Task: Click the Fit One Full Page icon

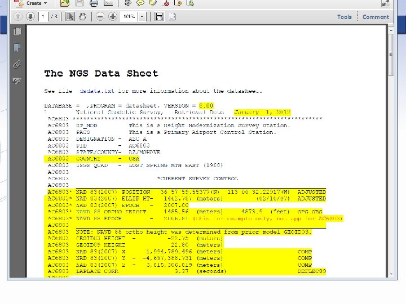Action: pos(172,16)
